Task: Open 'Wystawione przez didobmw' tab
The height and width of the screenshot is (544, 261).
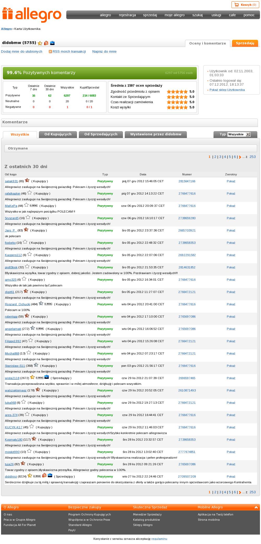Action: pos(156,134)
